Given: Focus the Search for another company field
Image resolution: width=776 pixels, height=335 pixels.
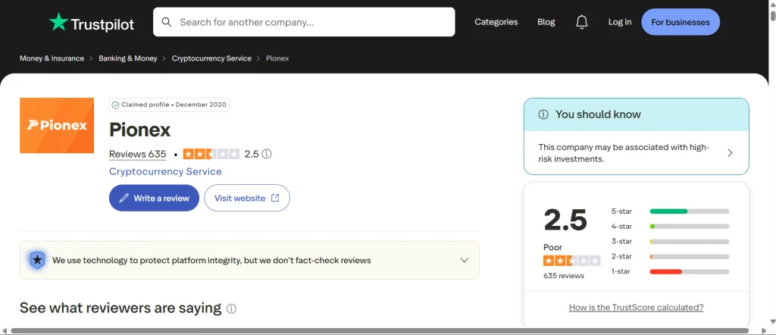Looking at the screenshot, I should click(304, 22).
